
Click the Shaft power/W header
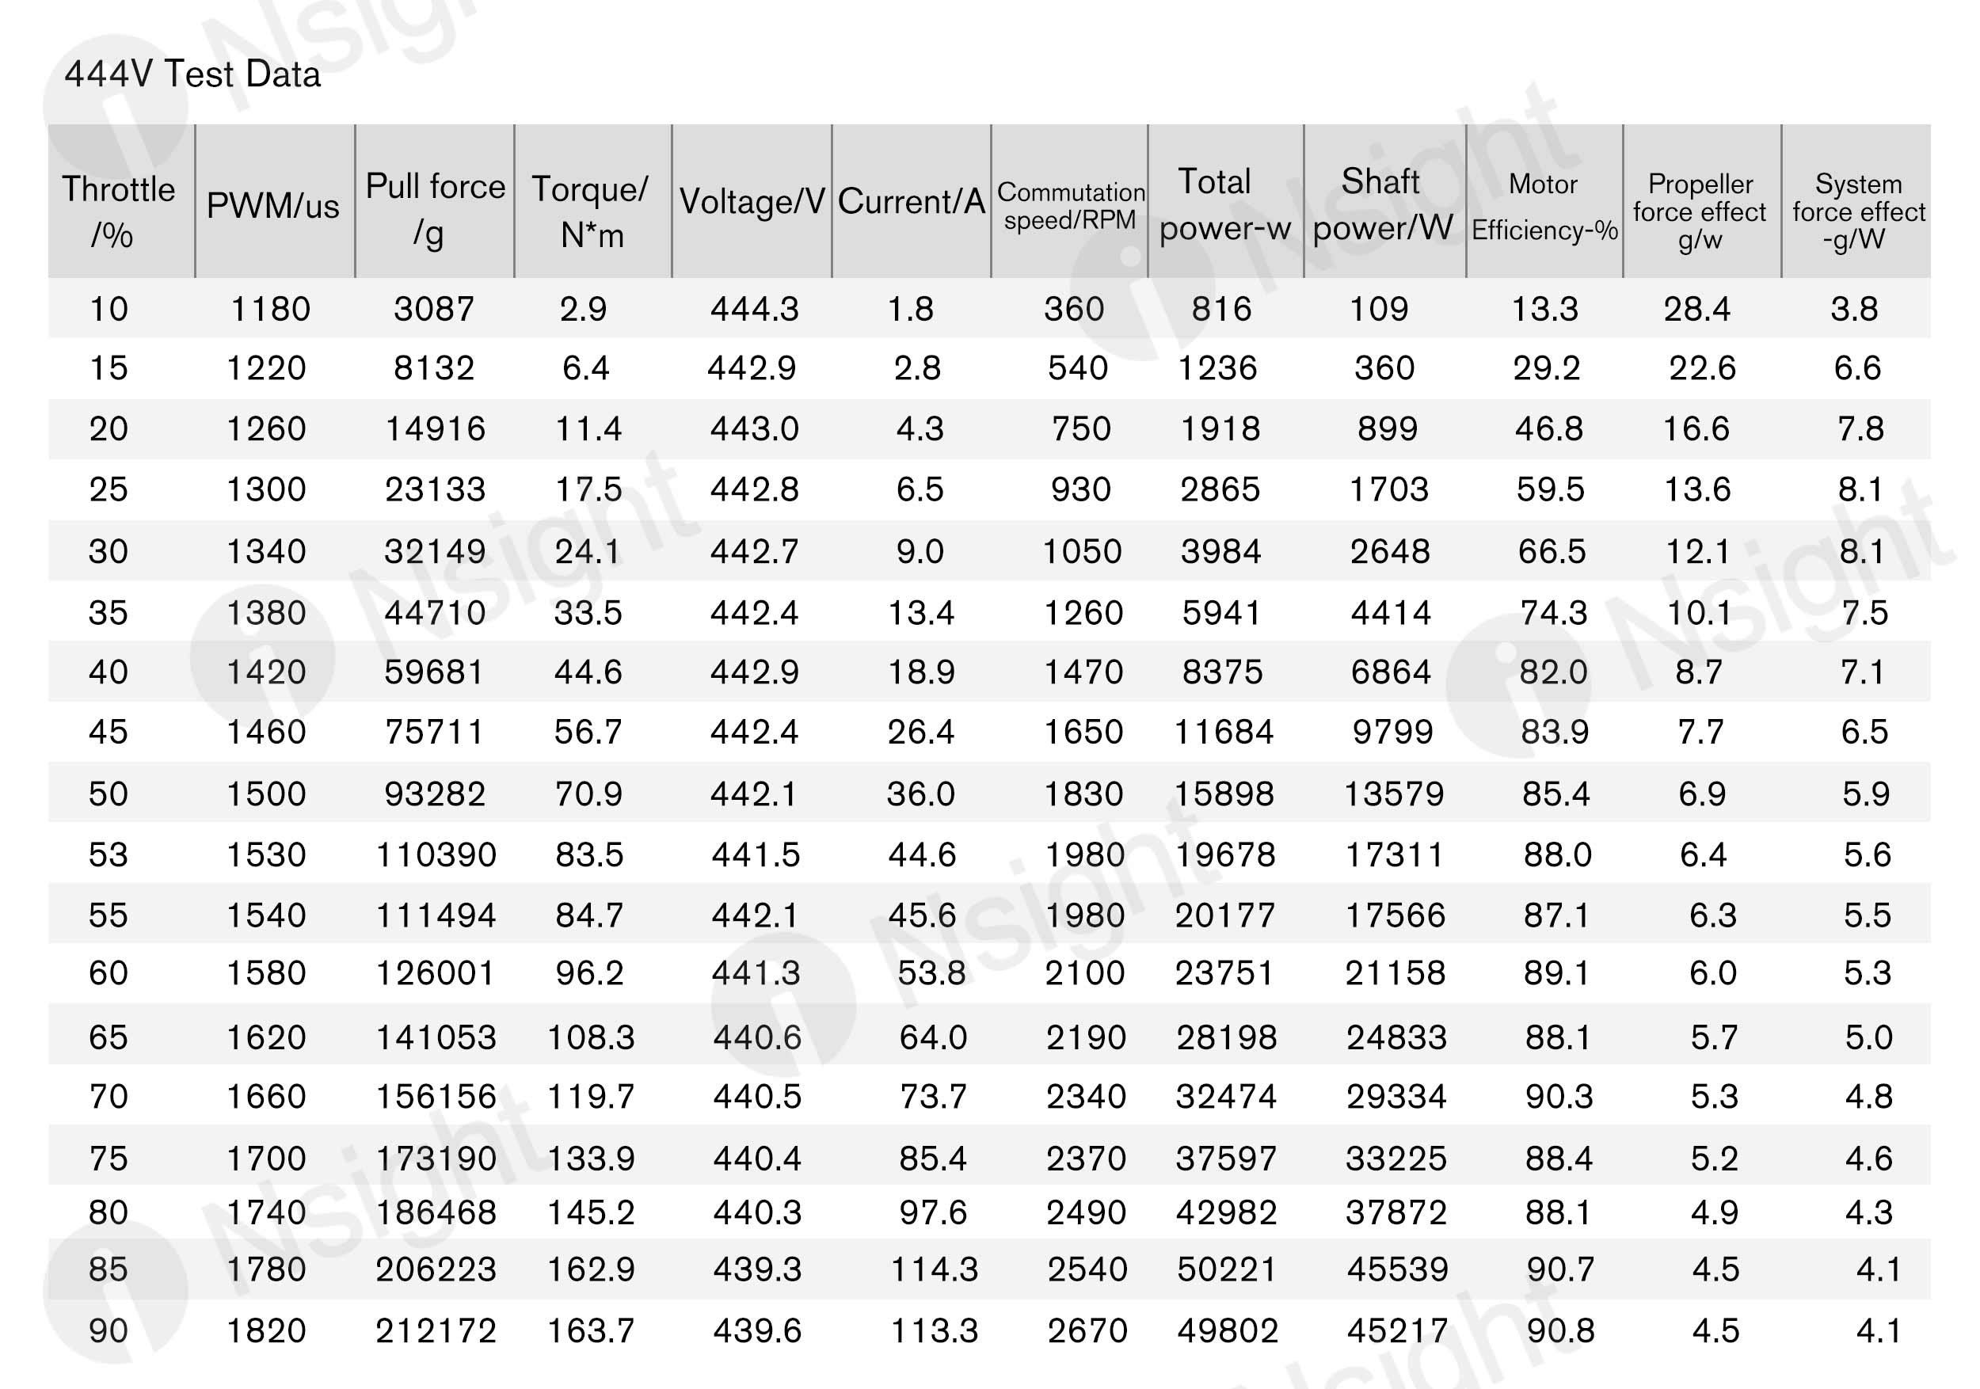1382,204
